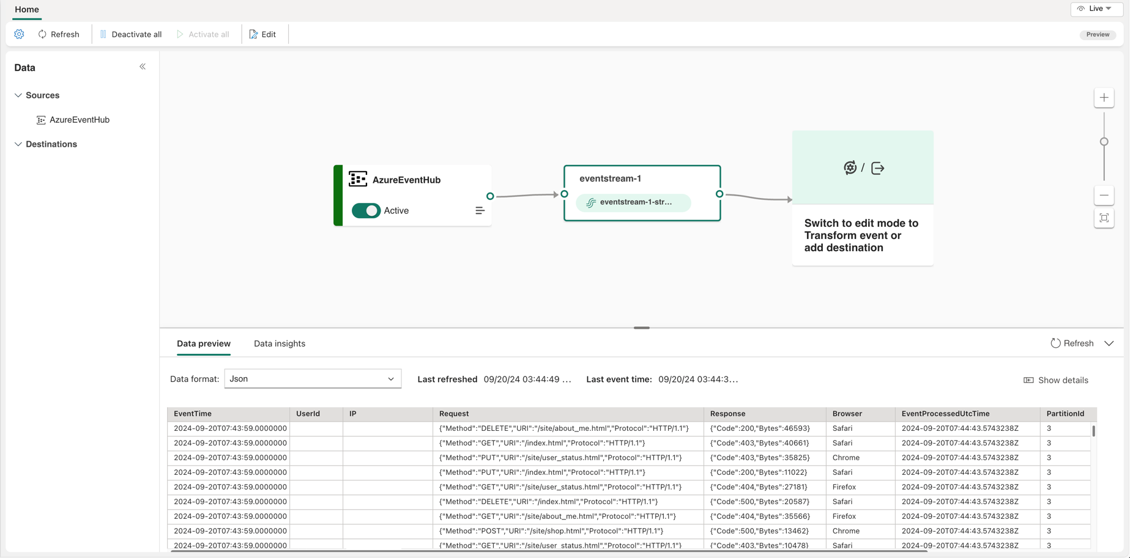Image resolution: width=1130 pixels, height=558 pixels.
Task: Select the Data preview tab
Action: pos(203,343)
